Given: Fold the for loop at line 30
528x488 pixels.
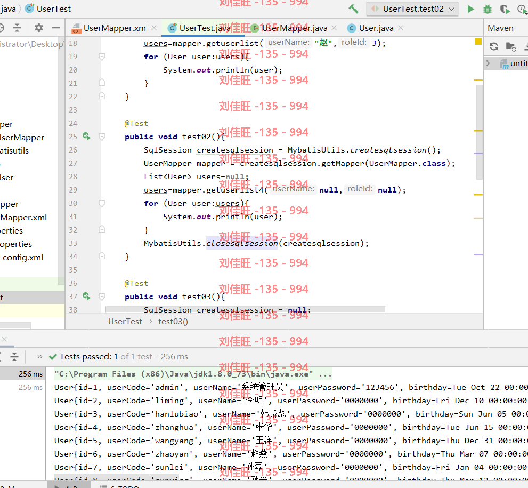Looking at the screenshot, I should tap(102, 203).
